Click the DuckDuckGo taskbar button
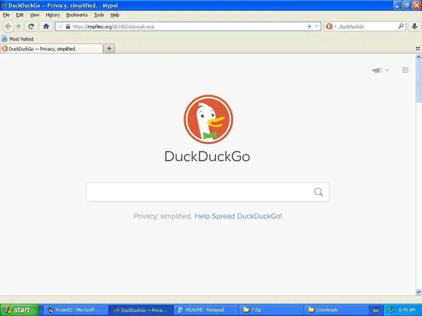This screenshot has width=422, height=316. tap(141, 310)
